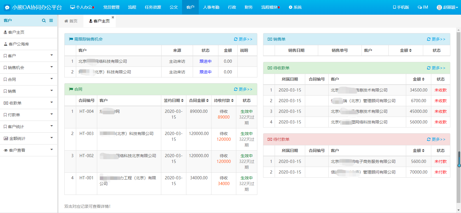Expand the 合同 sidebar group
461x213 pixels.
click(29, 79)
